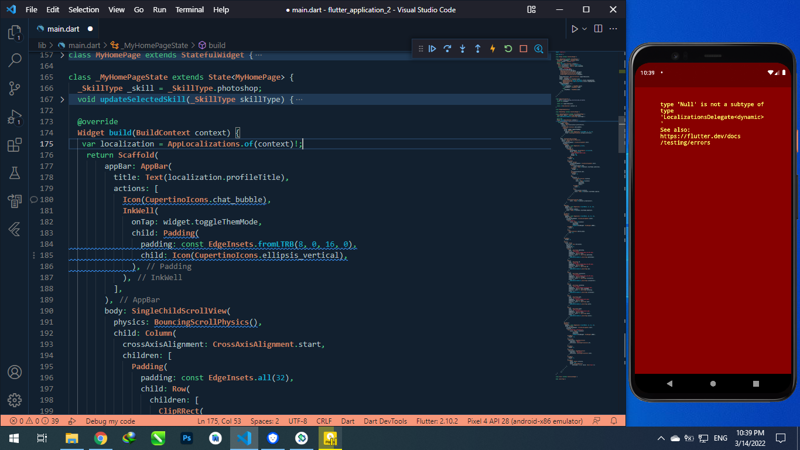Click the comment bubble at line 180

(33, 200)
